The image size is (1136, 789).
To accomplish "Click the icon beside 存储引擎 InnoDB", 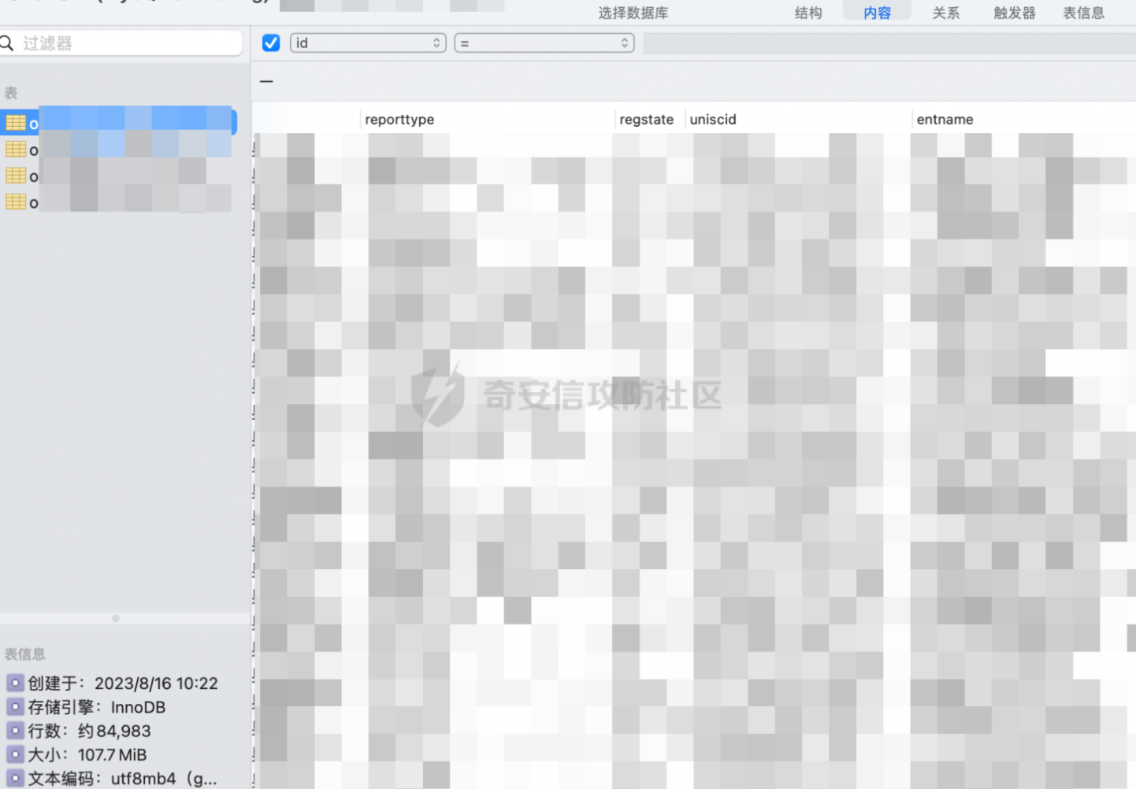I will coord(14,706).
